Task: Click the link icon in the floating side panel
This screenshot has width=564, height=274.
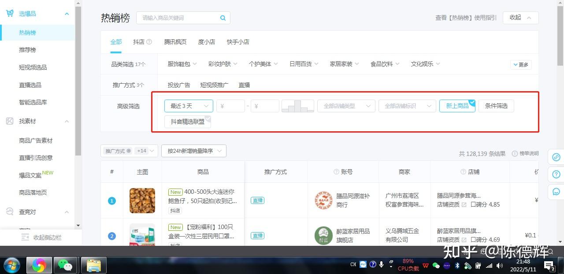Action: coord(556,157)
